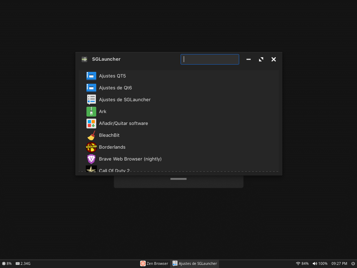Click the SGLauncher logo in the title bar
The height and width of the screenshot is (268, 357).
(x=84, y=59)
